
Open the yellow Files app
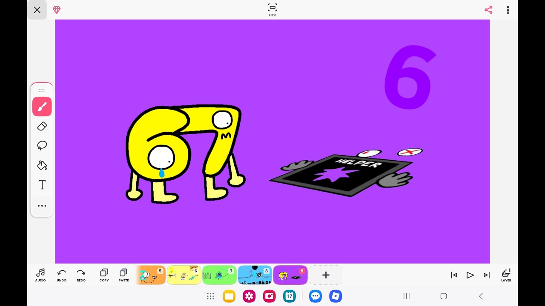point(229,296)
